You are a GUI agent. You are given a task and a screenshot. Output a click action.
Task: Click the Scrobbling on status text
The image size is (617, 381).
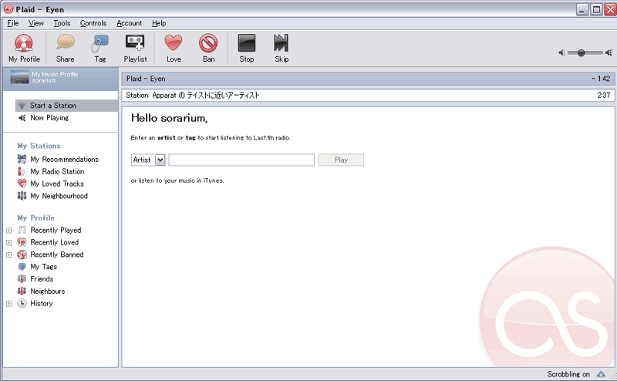click(568, 374)
